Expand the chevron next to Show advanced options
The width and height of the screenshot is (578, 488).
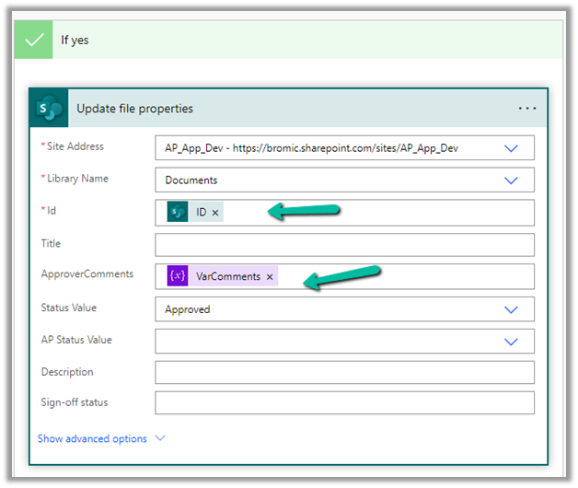pyautogui.click(x=160, y=439)
